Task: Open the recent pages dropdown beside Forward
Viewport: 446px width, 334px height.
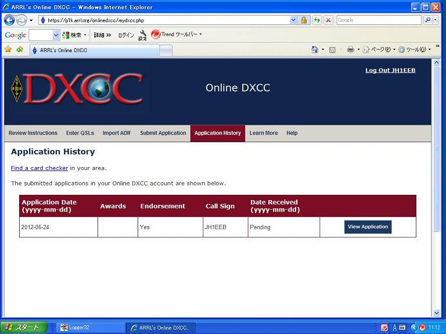Action: [x=31, y=20]
